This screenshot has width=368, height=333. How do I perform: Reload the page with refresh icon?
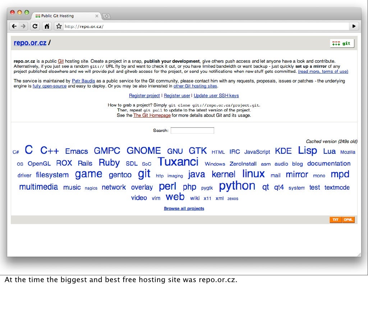pos(35,26)
